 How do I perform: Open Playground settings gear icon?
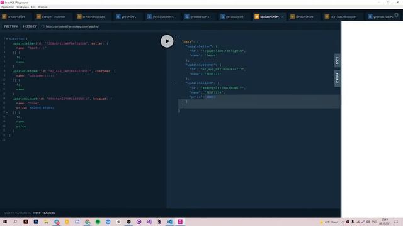point(397,15)
